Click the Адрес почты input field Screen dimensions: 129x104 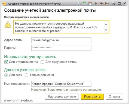(x=61, y=40)
